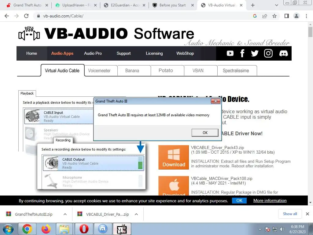The width and height of the screenshot is (313, 235).
Task: Open the Action Center flag tray icon
Action: (267, 229)
